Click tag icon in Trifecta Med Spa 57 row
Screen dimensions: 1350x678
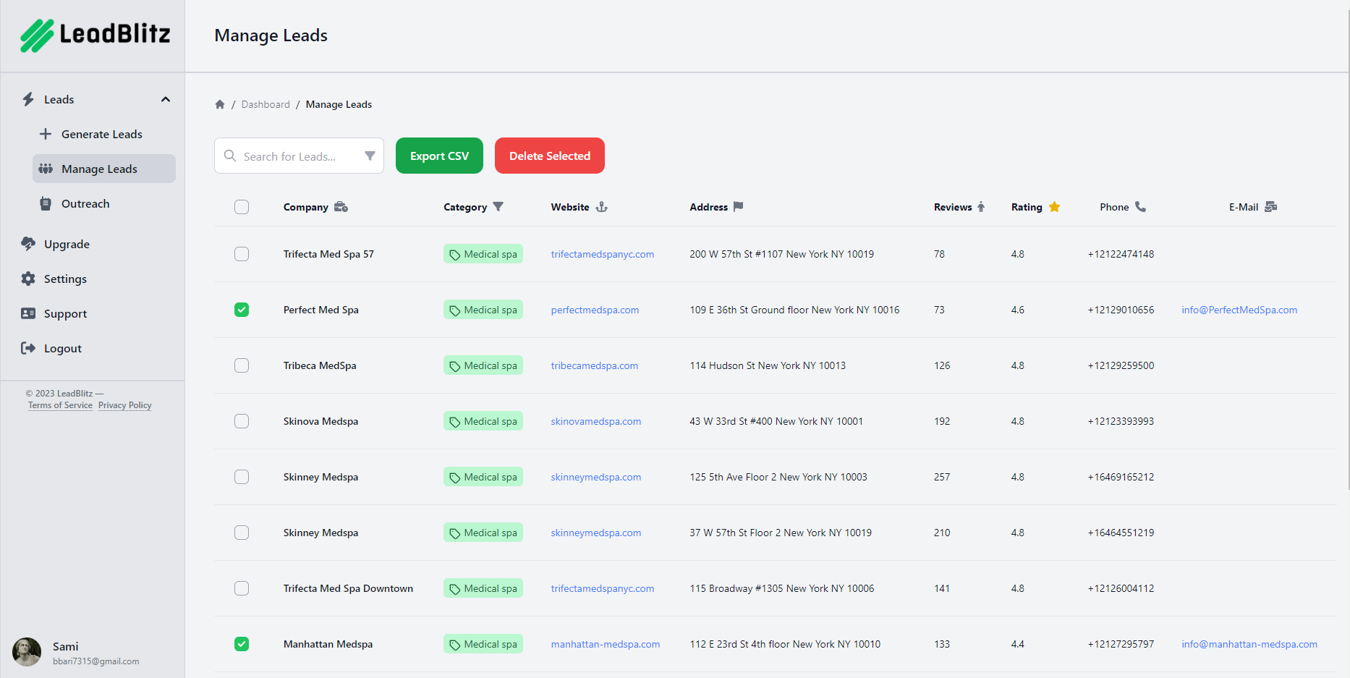[x=455, y=255]
